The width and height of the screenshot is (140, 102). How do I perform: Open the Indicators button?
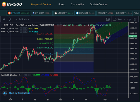click(x=22, y=19)
